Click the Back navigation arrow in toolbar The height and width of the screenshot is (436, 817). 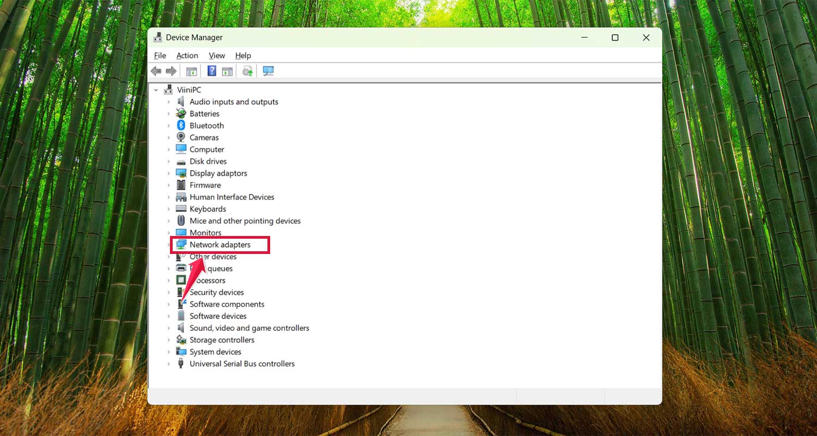156,71
